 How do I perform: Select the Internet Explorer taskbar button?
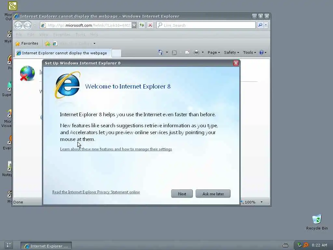point(46,246)
